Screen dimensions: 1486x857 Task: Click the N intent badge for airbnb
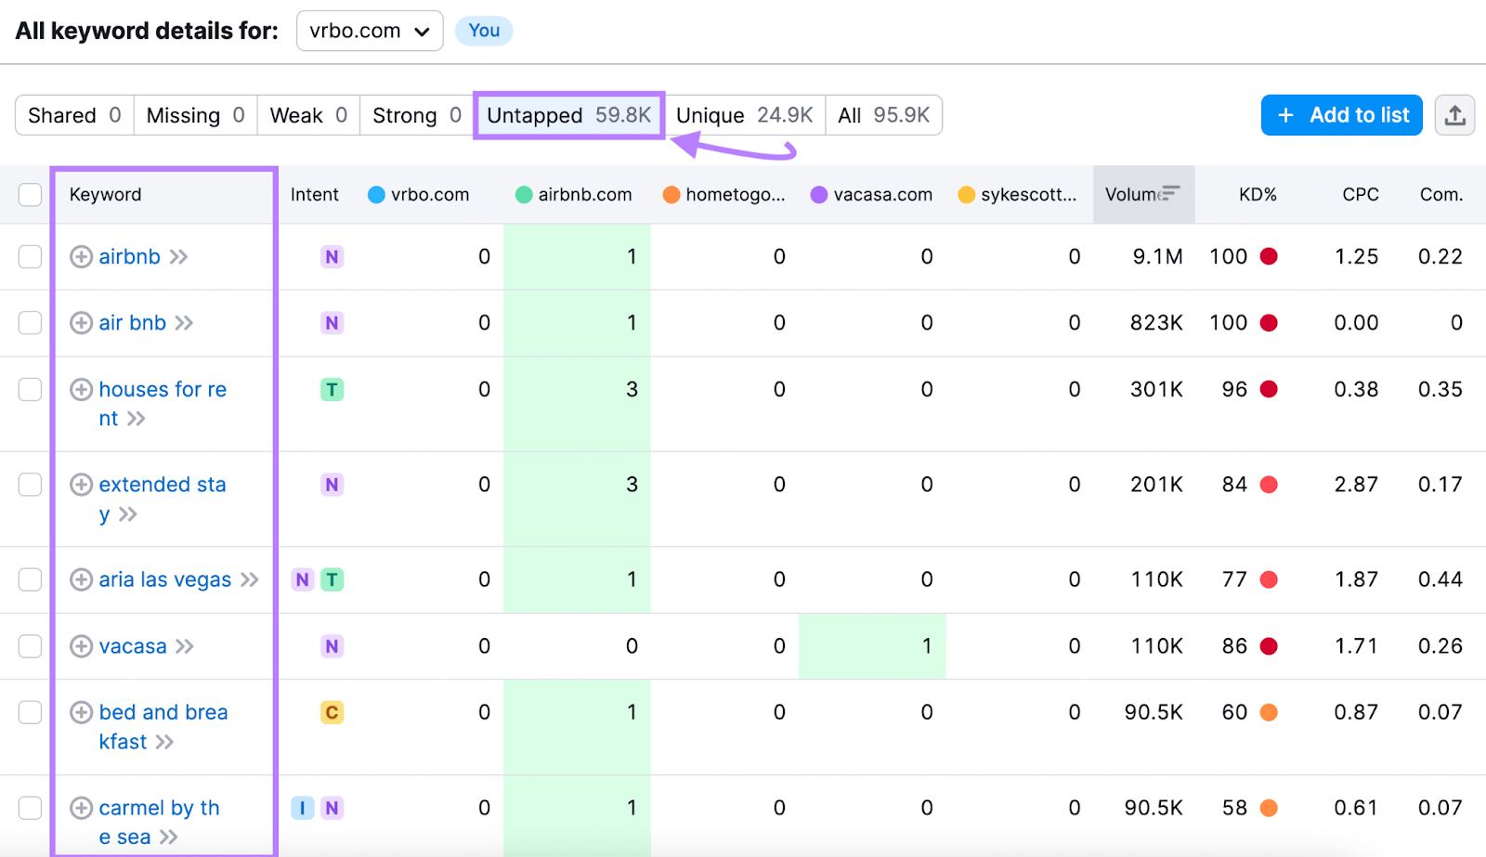click(x=332, y=256)
